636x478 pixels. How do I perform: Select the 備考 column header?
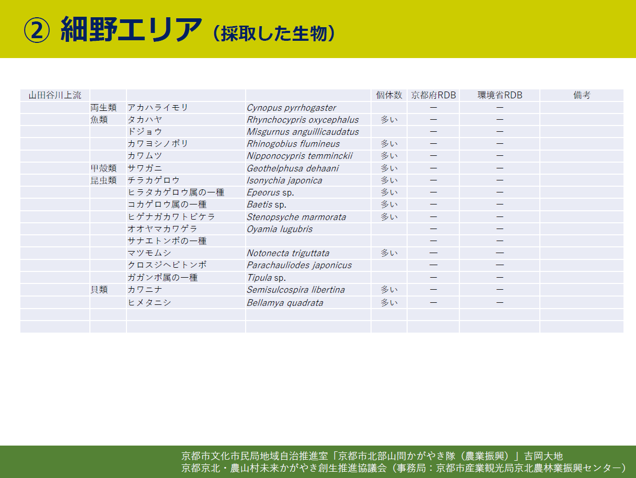(x=581, y=95)
